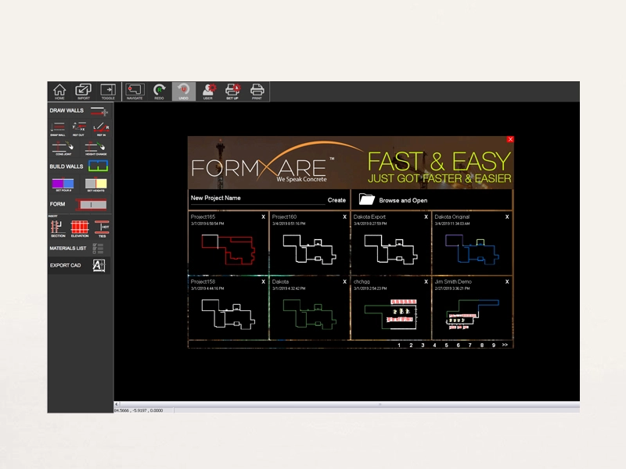The height and width of the screenshot is (469, 626).
Task: Go to project page 9
Action: pyautogui.click(x=494, y=345)
